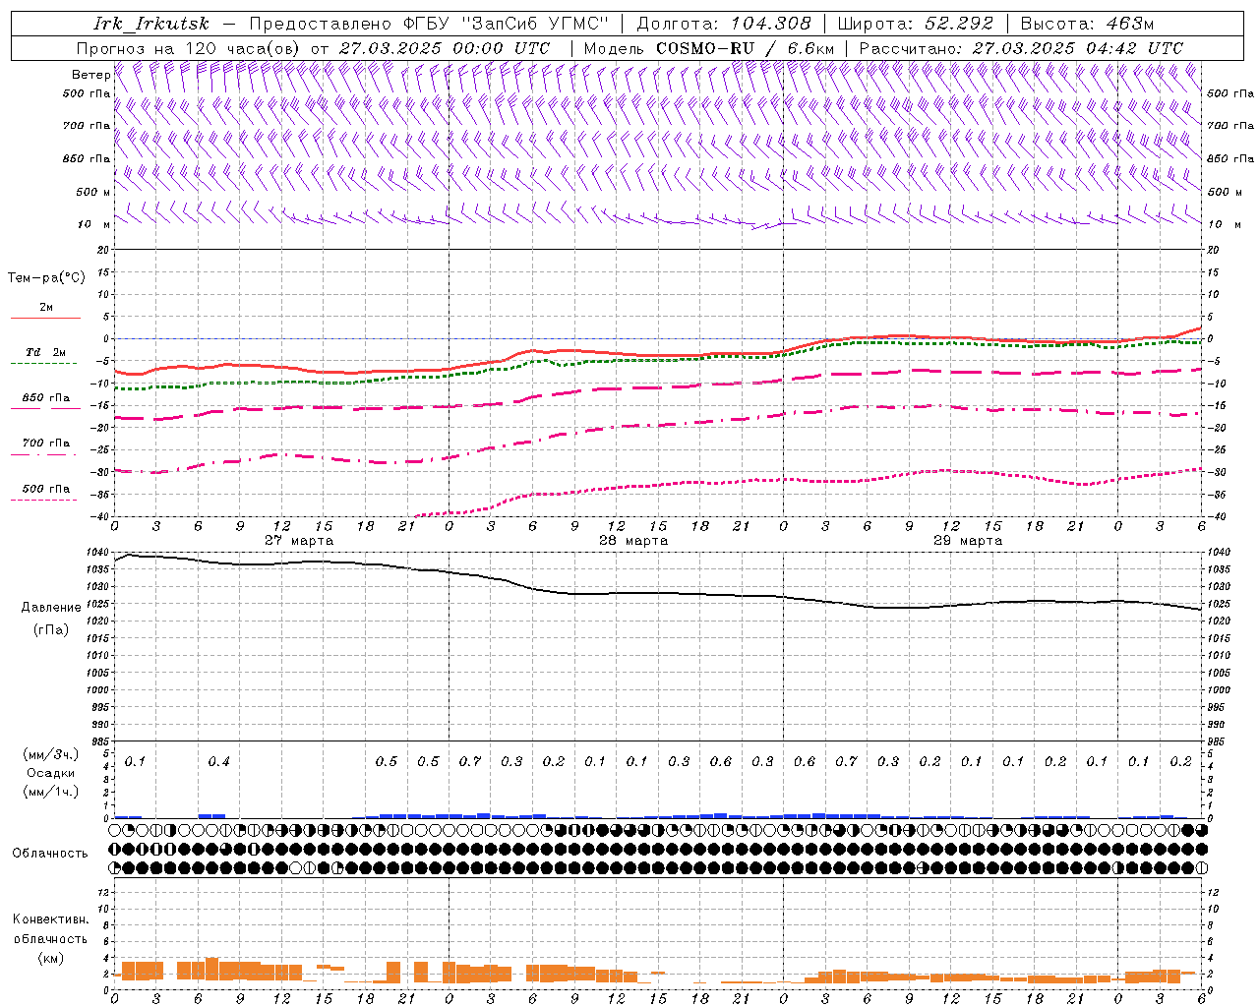Select the elevation text Высота: 463м
The width and height of the screenshot is (1259, 1007).
click(x=1087, y=24)
